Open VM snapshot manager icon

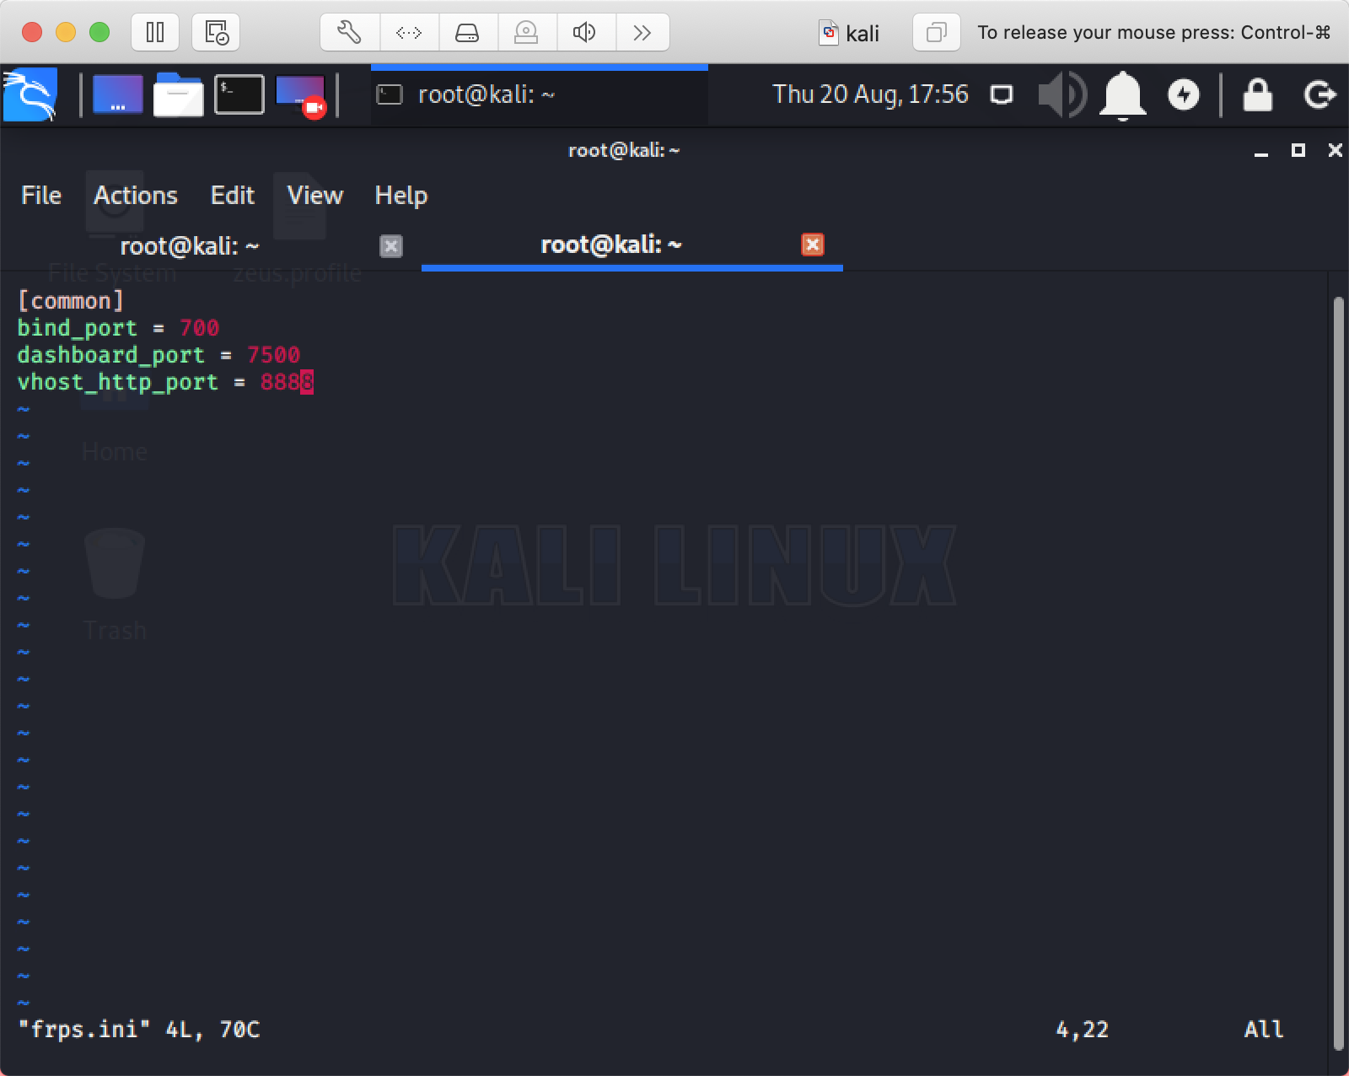(216, 32)
